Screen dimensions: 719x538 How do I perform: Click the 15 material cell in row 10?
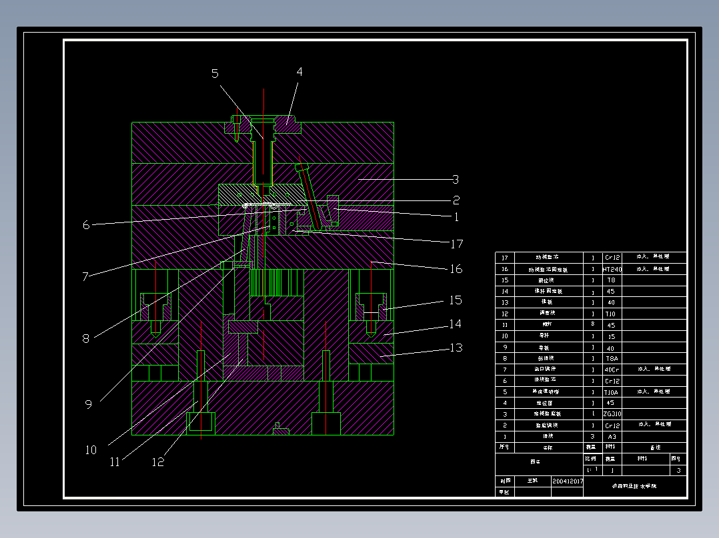pos(612,336)
